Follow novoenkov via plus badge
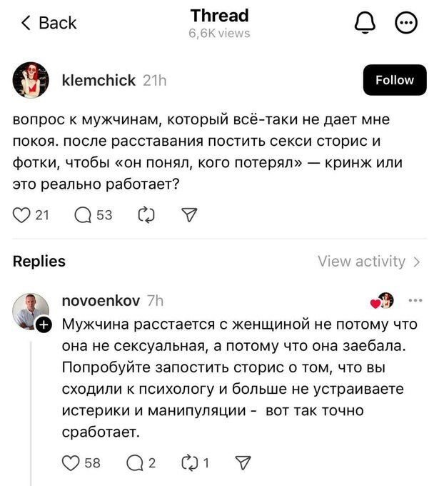Viewport: 439px width, 486px height. [x=44, y=325]
